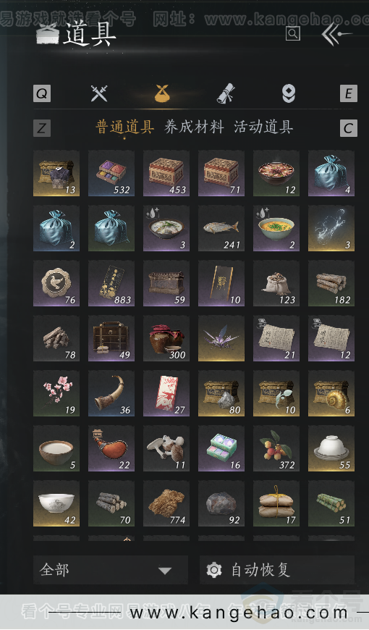Switch to 活动道具 tab
This screenshot has height=630, width=369.
coord(263,127)
